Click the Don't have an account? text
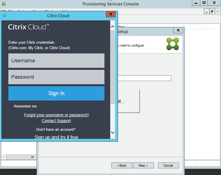221x175 pixels. pyautogui.click(x=56, y=129)
